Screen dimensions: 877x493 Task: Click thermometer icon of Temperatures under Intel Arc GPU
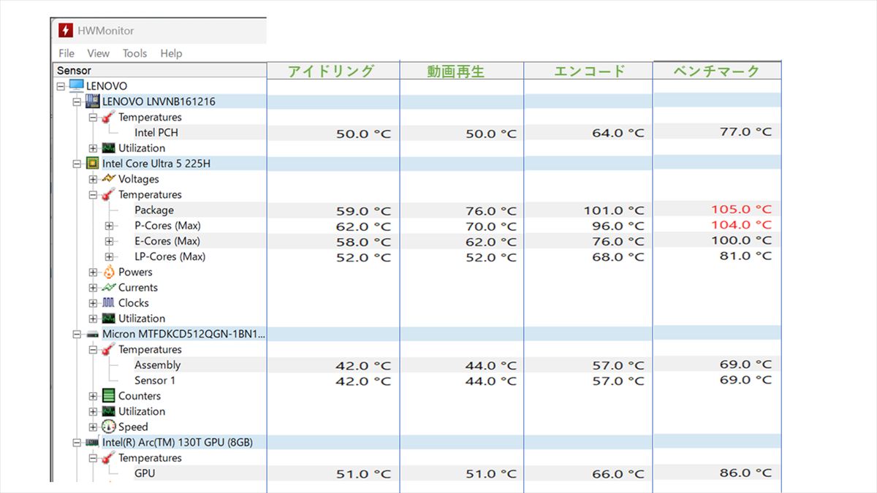[x=108, y=458]
